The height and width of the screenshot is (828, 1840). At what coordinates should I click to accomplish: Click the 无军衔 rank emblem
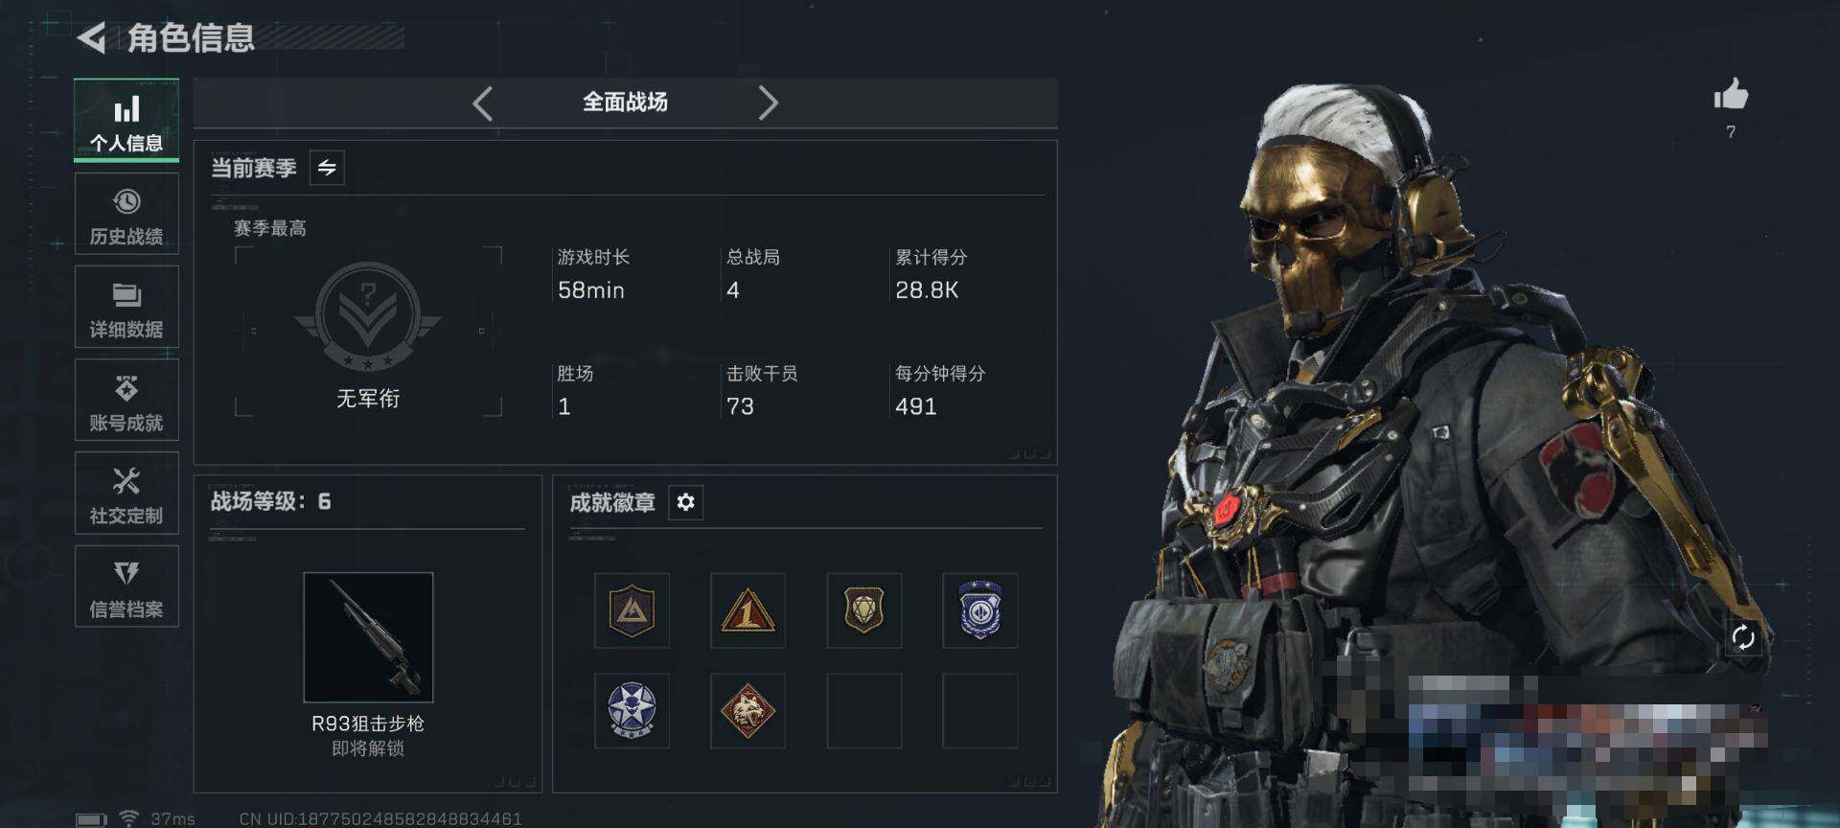click(x=368, y=317)
